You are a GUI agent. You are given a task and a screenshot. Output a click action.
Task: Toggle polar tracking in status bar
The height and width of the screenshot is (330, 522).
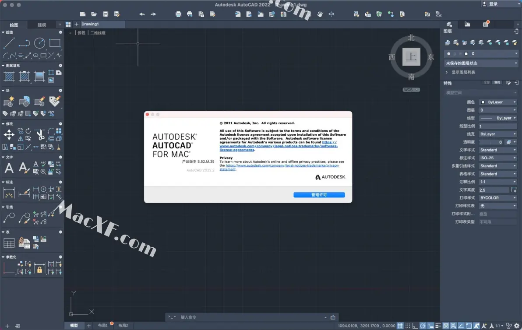click(x=423, y=326)
